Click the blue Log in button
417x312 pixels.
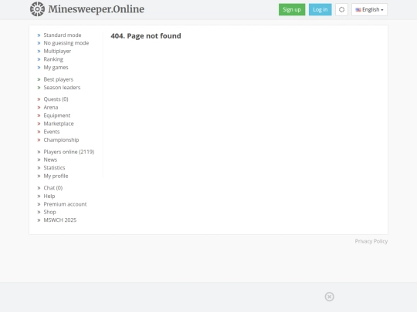320,9
